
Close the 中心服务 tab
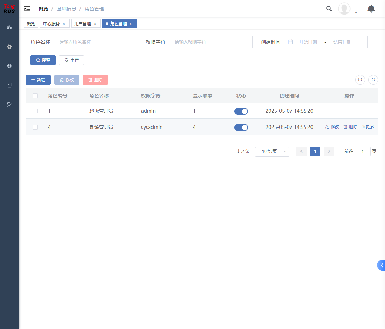click(64, 24)
